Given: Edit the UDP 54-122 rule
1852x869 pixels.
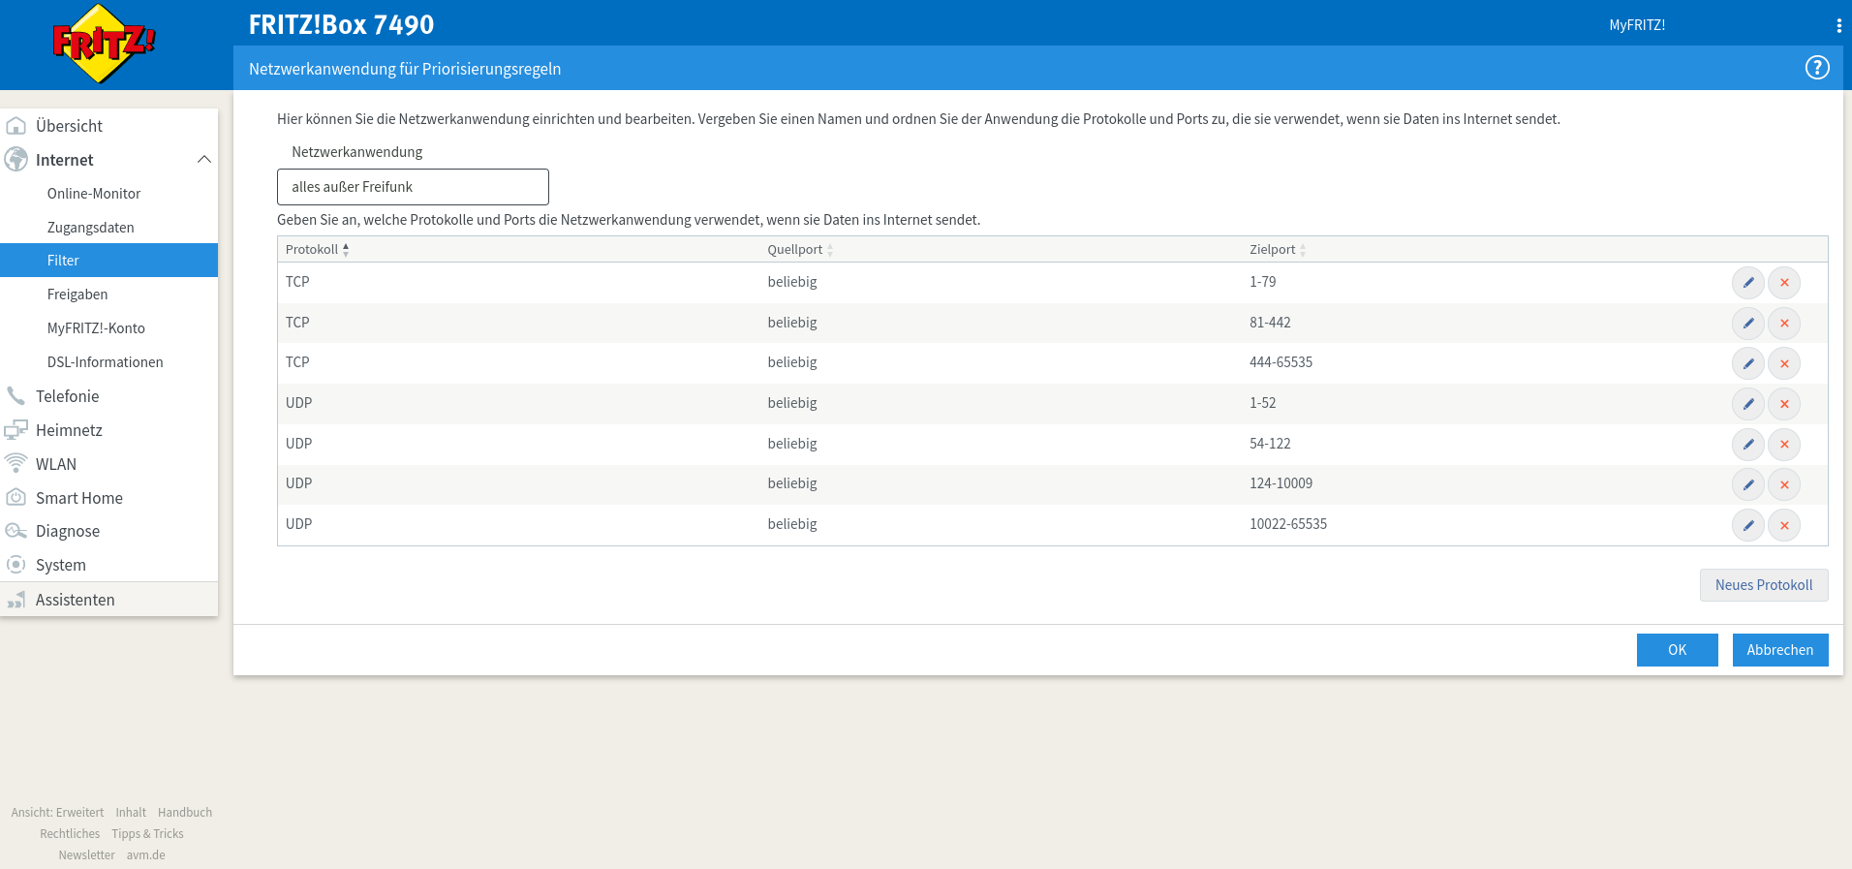Looking at the screenshot, I should [1747, 445].
